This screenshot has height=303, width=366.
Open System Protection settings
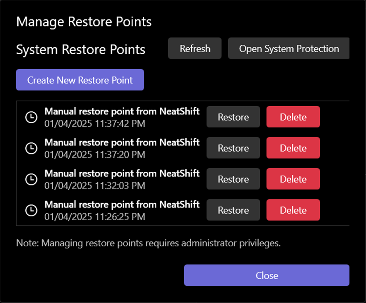pos(289,49)
